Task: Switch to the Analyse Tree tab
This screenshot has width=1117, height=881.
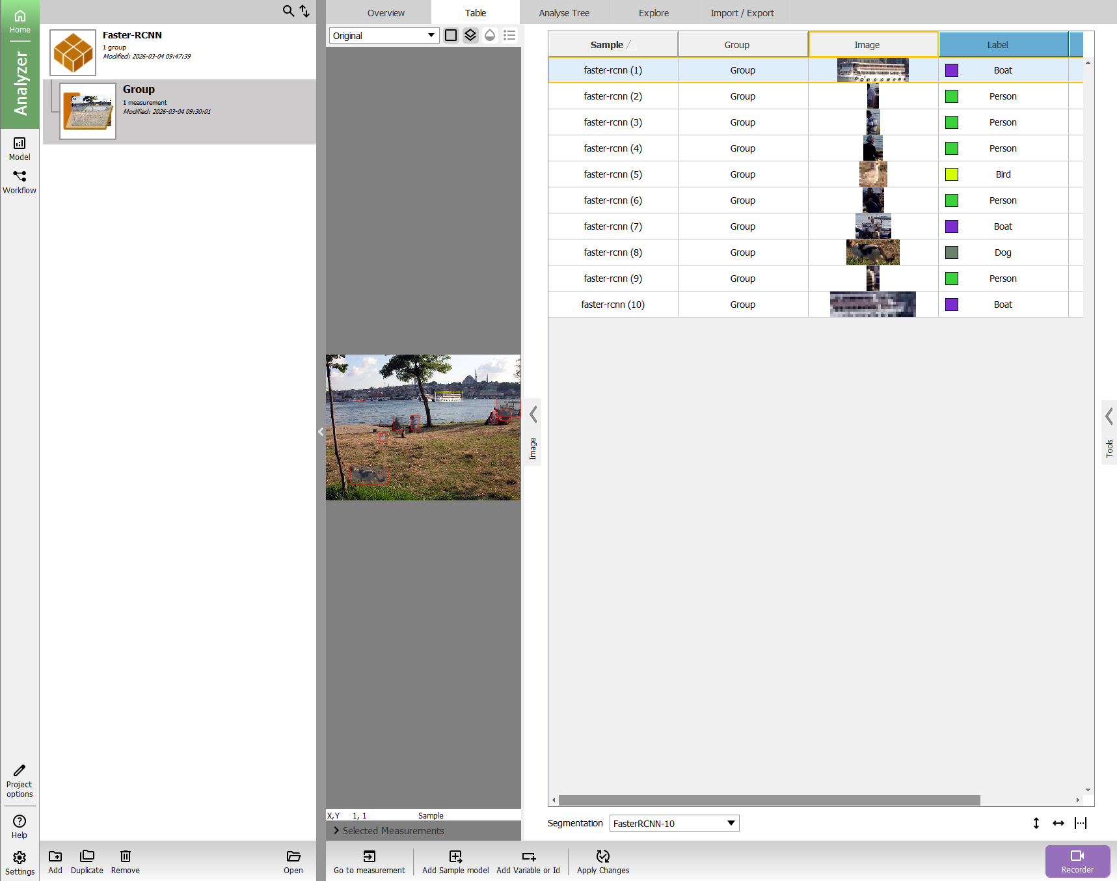Action: (564, 13)
